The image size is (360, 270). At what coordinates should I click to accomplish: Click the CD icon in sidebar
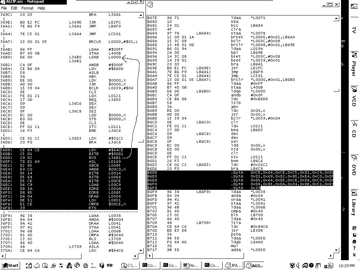[353, 129]
